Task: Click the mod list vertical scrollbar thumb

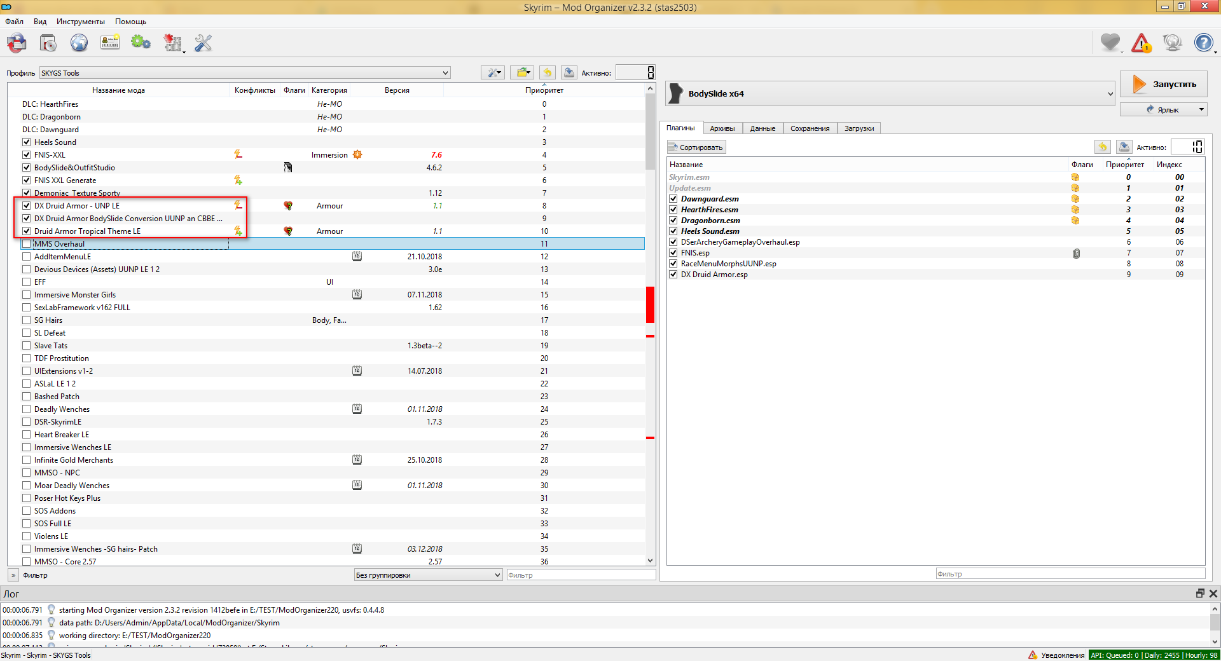Action: (650, 132)
